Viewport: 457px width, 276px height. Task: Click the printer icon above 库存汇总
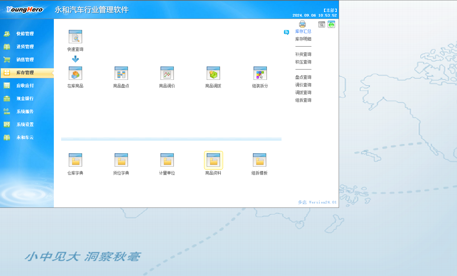(302, 24)
